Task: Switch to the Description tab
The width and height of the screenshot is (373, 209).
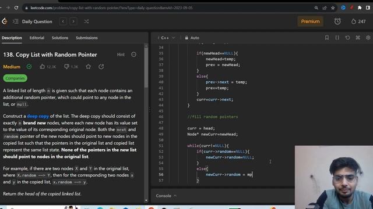Action: pos(12,38)
